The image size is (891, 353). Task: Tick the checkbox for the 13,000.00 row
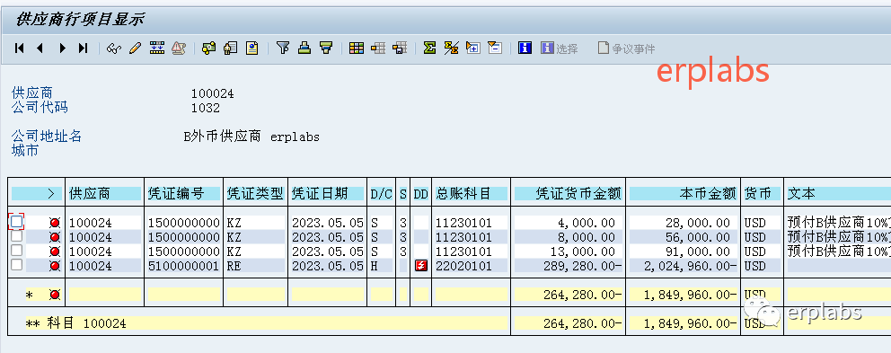pos(17,250)
